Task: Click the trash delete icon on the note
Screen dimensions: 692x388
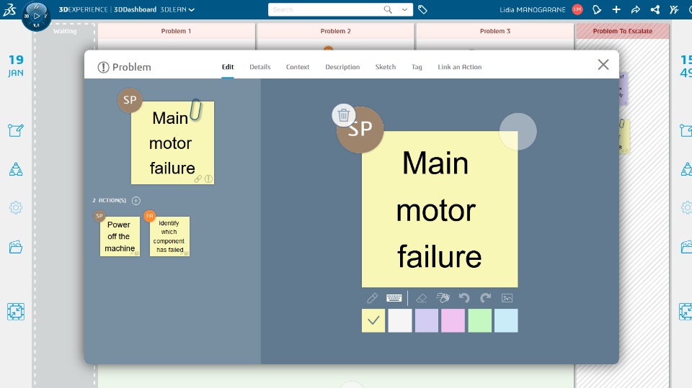Action: click(343, 115)
